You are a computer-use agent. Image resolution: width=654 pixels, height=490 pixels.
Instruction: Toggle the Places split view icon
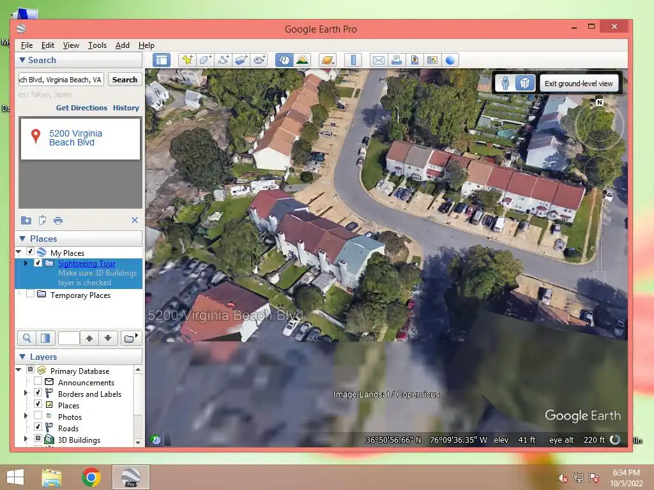[x=45, y=338]
